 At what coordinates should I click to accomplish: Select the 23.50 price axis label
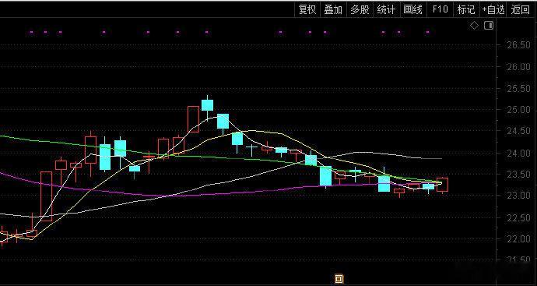point(518,175)
